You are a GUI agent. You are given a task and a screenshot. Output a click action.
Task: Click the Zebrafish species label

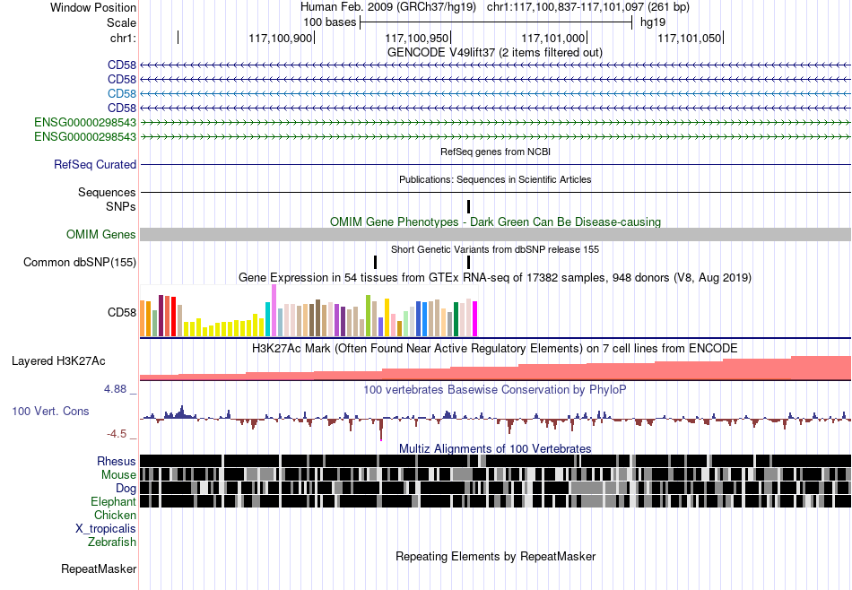click(112, 542)
